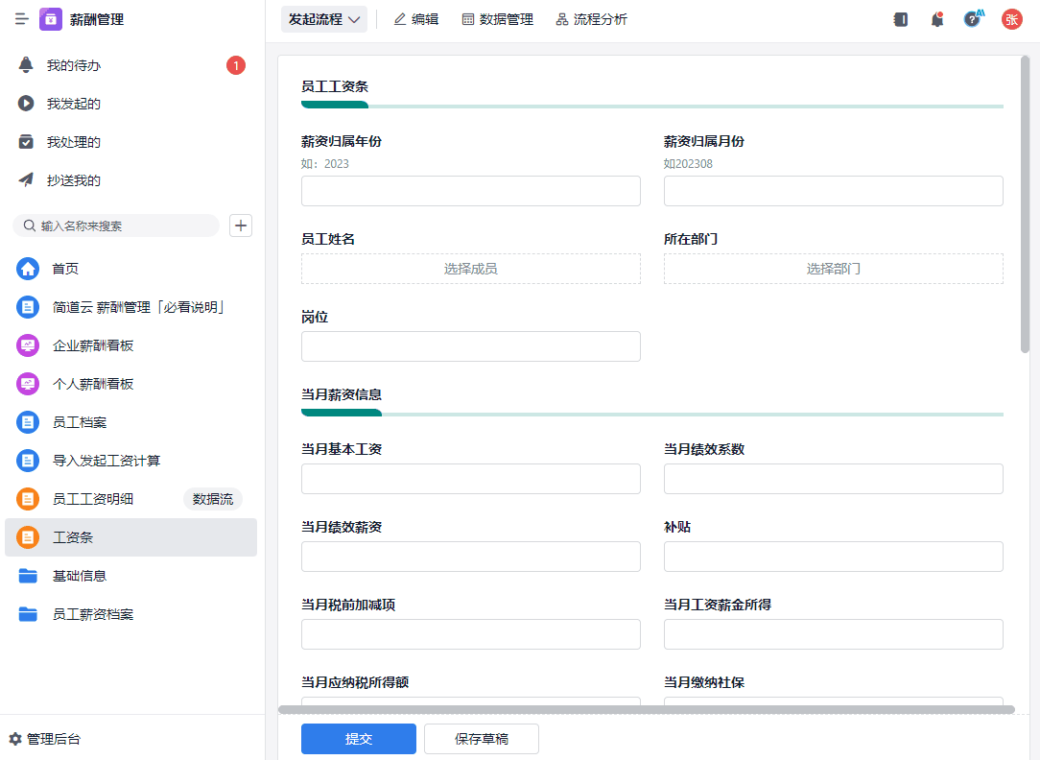Expand the 员工薪资档案 folder
The height and width of the screenshot is (760, 1040).
tap(92, 614)
